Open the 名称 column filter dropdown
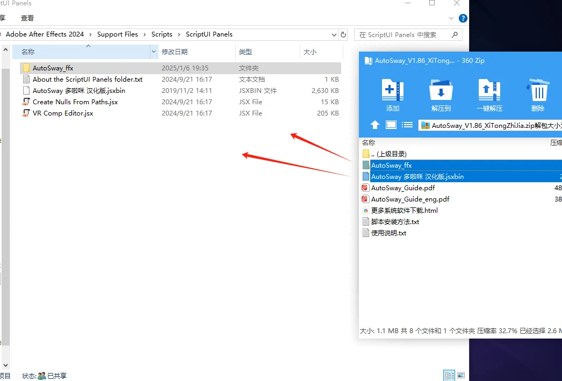The width and height of the screenshot is (562, 381). click(154, 52)
